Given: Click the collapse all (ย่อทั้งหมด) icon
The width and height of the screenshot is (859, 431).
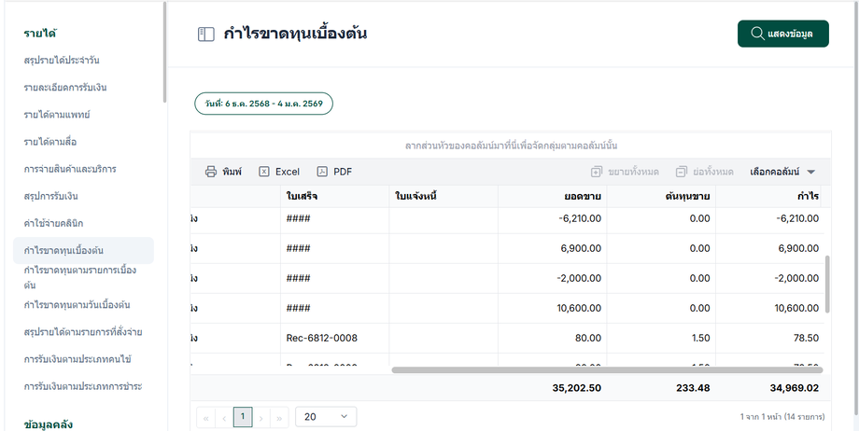Looking at the screenshot, I should click(x=682, y=172).
